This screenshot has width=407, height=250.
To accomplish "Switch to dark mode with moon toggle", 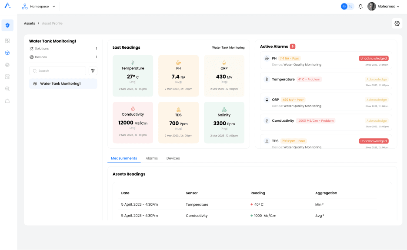I will click(350, 7).
